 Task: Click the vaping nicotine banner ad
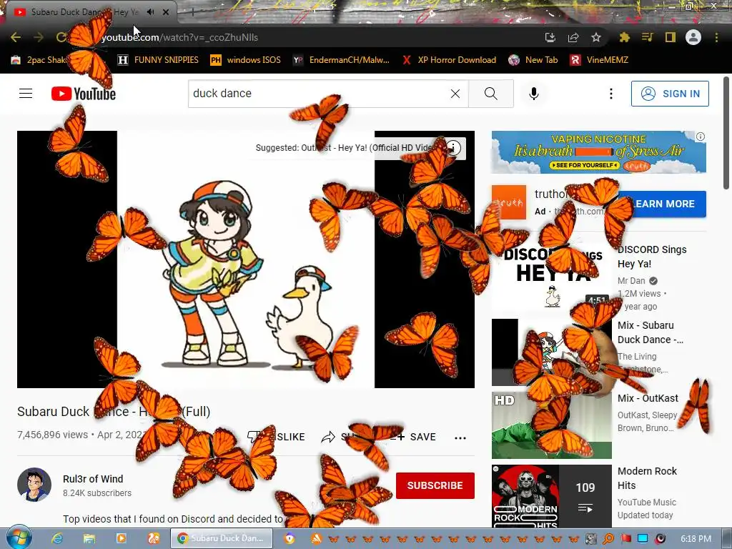pyautogui.click(x=598, y=152)
